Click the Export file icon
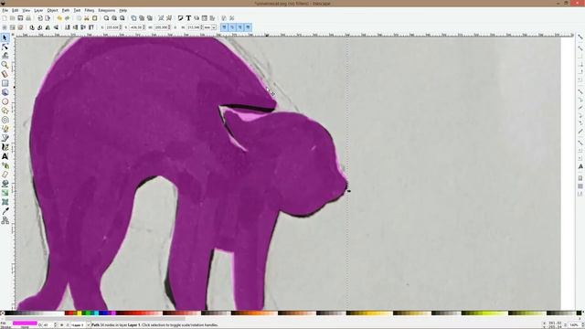 (x=48, y=18)
